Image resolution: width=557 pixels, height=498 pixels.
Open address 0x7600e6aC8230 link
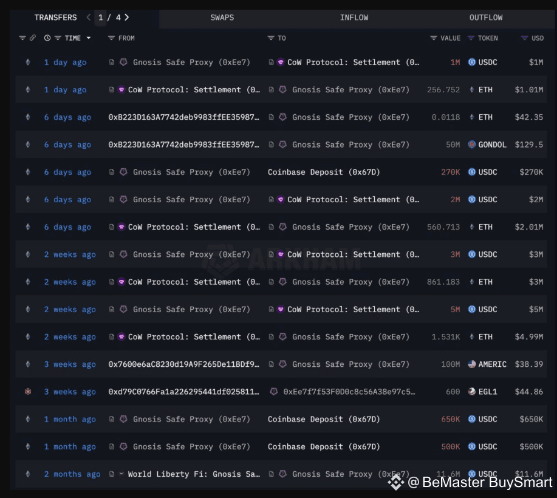click(183, 364)
